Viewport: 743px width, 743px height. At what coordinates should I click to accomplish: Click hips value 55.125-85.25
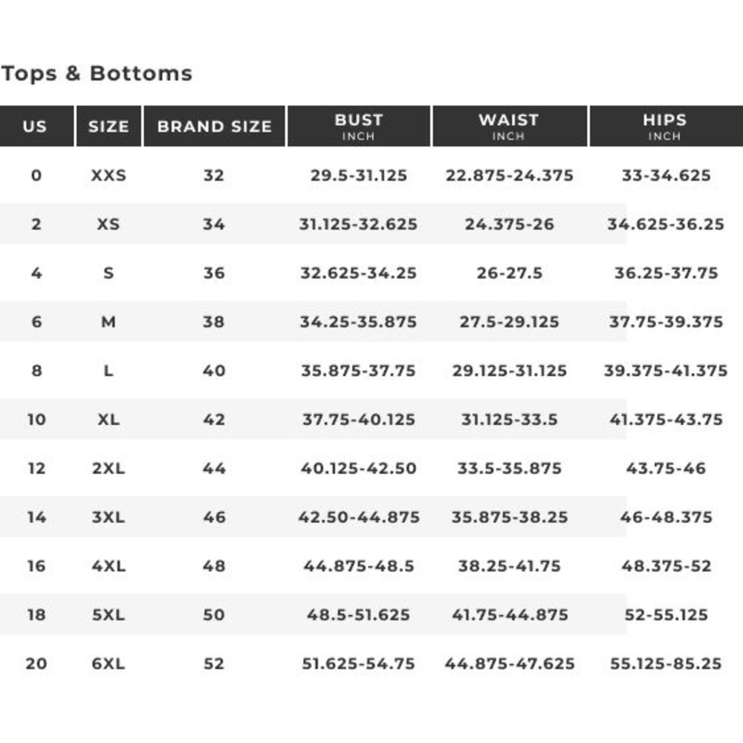click(666, 663)
